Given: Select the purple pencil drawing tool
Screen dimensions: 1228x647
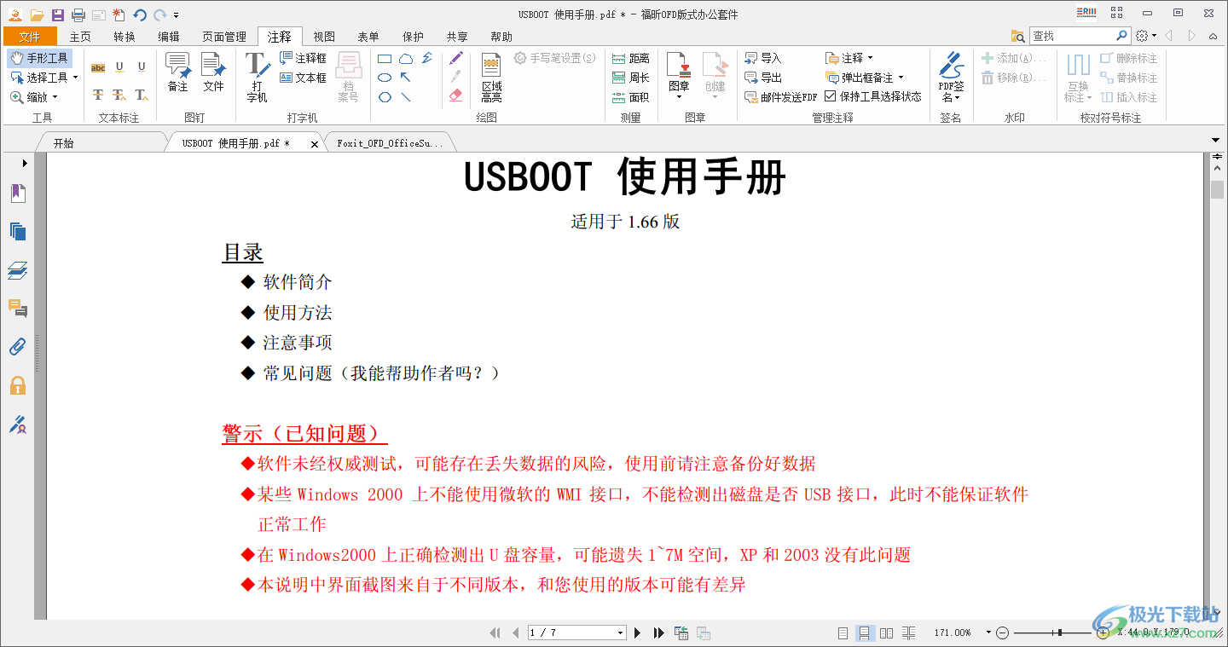Looking at the screenshot, I should click(456, 58).
